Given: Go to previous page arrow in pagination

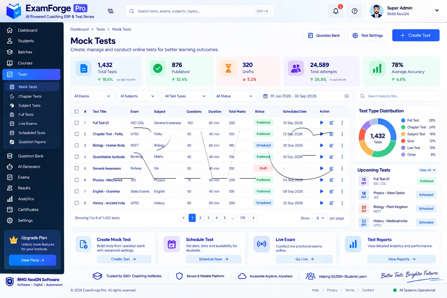Looking at the screenshot, I should 184,218.
